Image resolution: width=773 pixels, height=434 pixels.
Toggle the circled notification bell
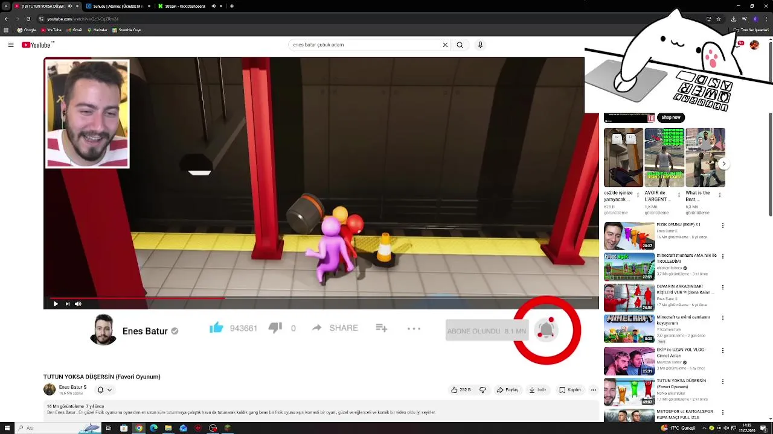(547, 329)
